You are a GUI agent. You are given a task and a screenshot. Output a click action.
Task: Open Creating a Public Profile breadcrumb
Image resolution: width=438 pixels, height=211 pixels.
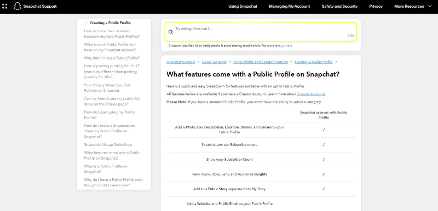[313, 62]
